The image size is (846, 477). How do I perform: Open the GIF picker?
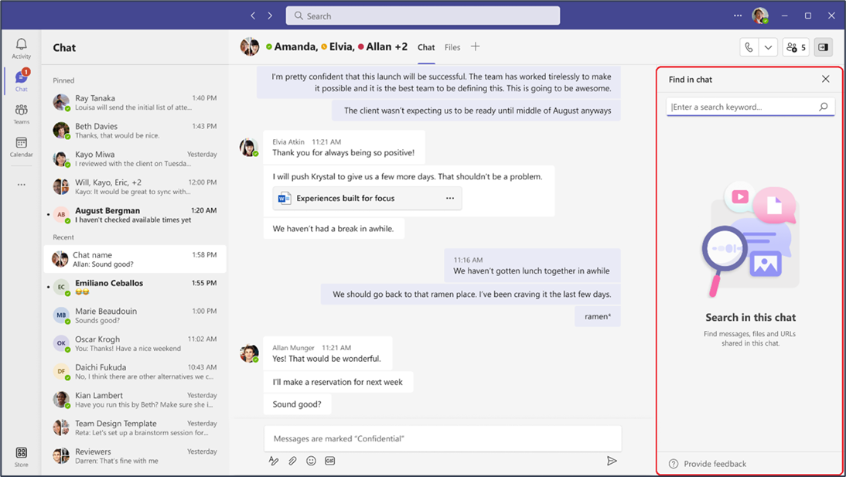coord(329,461)
